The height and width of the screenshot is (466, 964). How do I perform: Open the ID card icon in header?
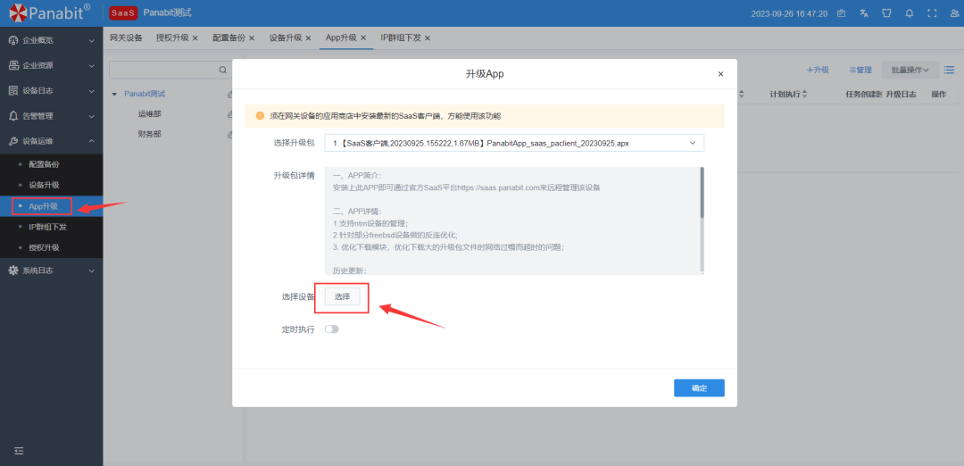pyautogui.click(x=841, y=13)
